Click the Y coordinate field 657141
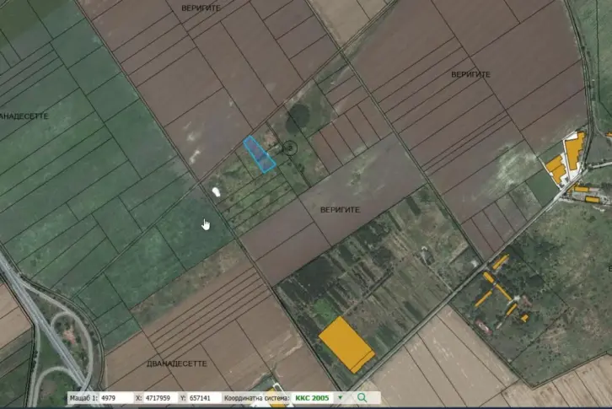The width and height of the screenshot is (612, 409). click(x=204, y=398)
